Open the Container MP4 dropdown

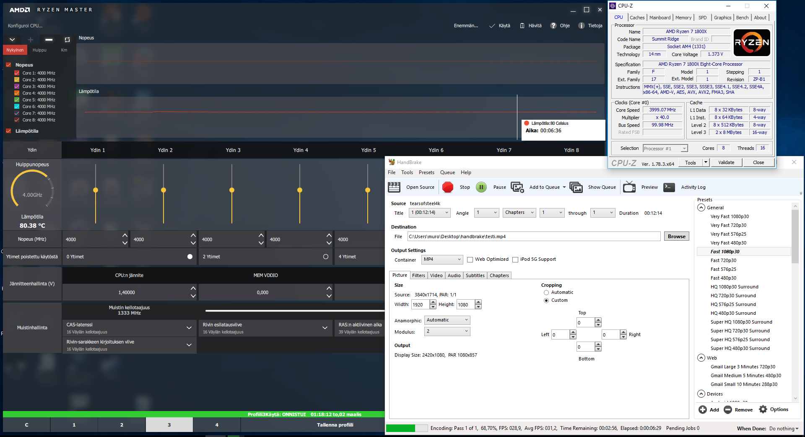tap(442, 260)
